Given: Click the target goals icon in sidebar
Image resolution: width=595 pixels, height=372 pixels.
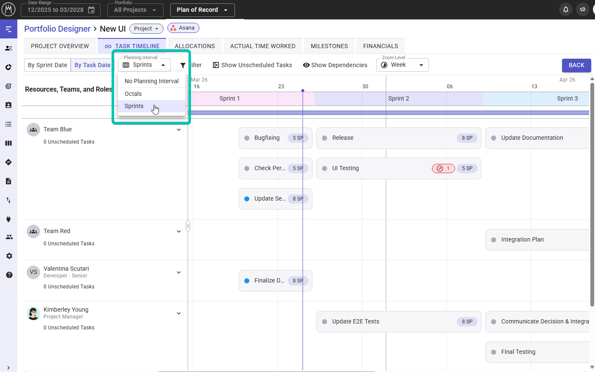Looking at the screenshot, I should click(8, 86).
